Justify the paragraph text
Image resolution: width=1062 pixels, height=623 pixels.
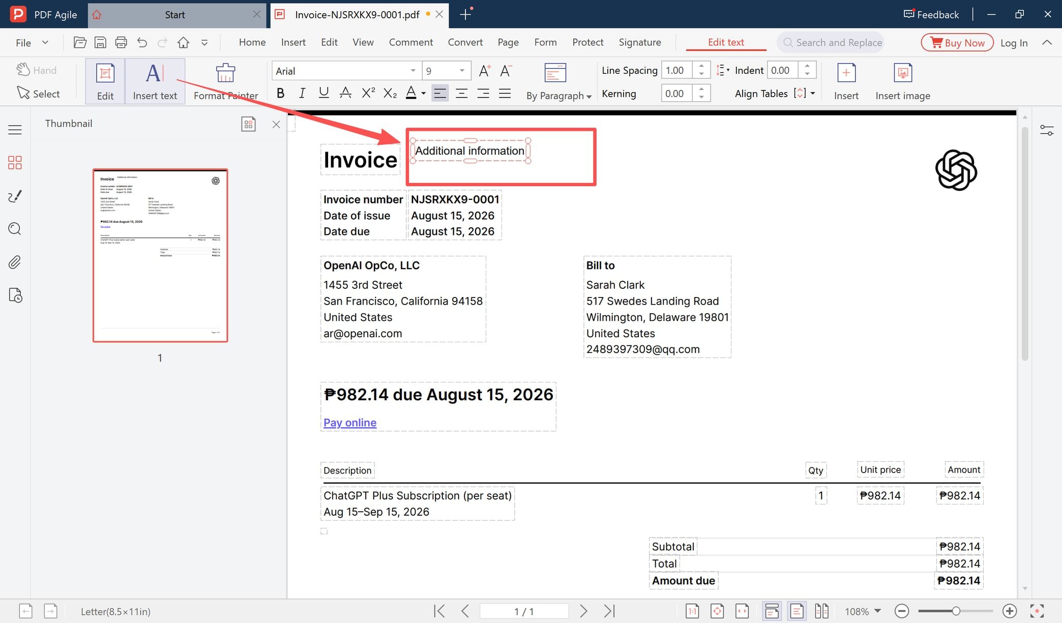[505, 93]
